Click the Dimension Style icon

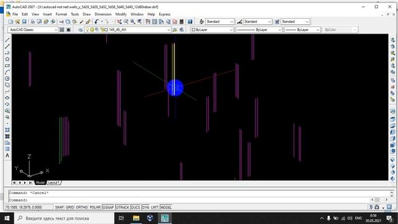pos(239,22)
